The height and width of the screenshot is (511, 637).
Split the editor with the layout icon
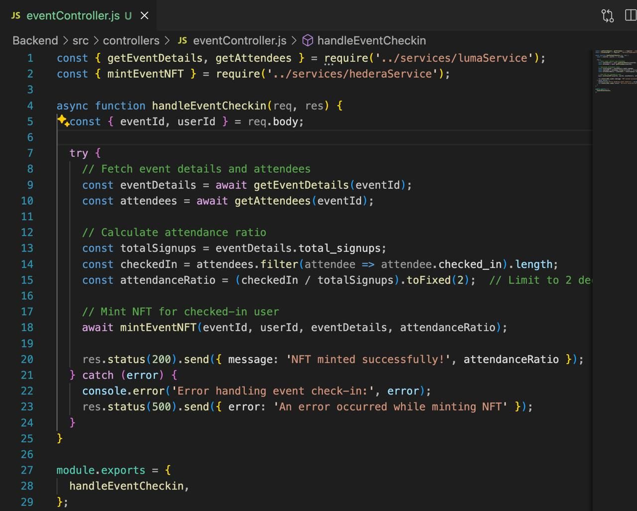(631, 15)
